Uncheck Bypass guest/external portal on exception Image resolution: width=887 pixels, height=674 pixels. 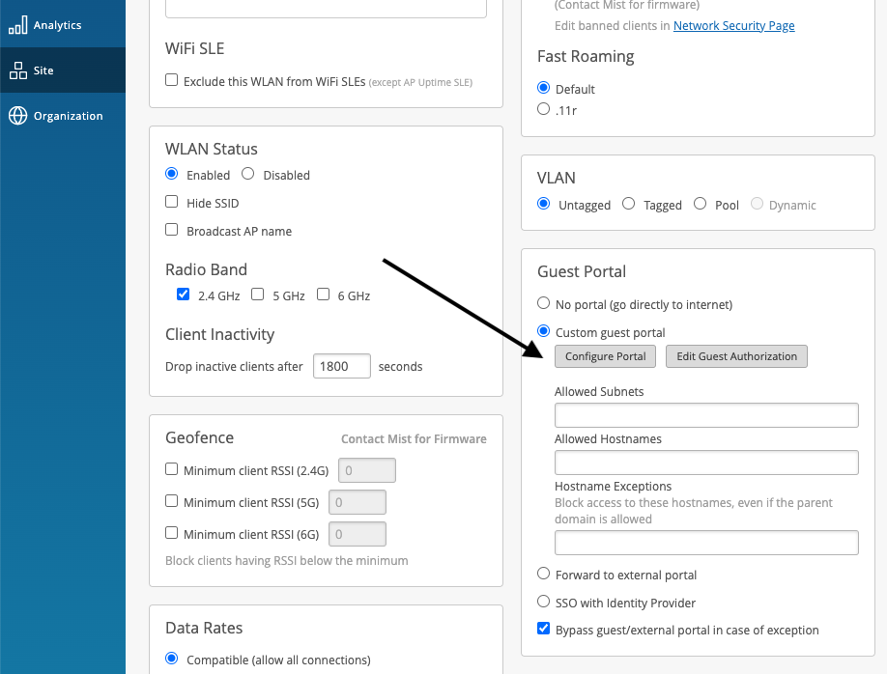pyautogui.click(x=543, y=630)
